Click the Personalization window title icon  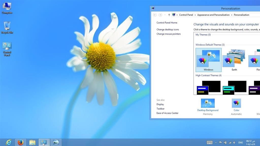pyautogui.click(x=153, y=8)
